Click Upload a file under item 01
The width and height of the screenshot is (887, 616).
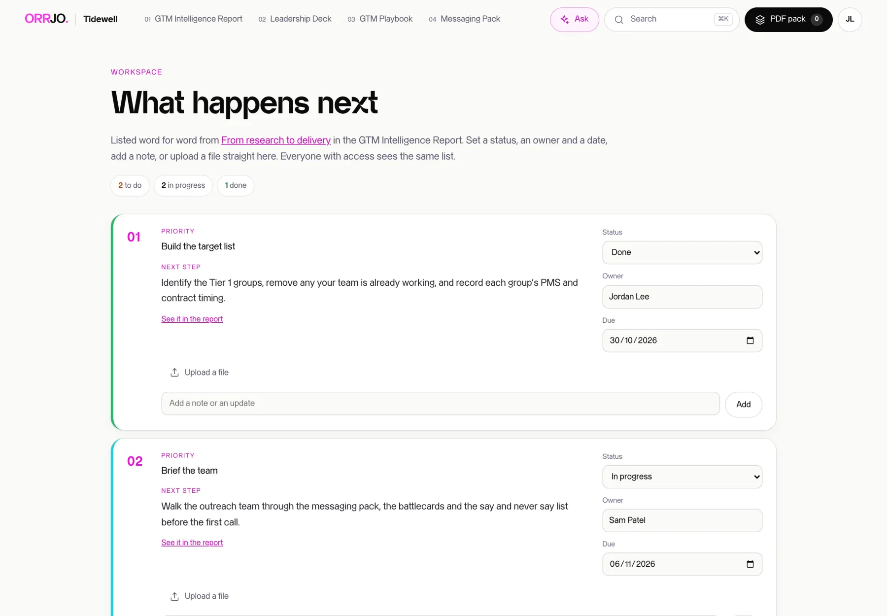coord(200,373)
